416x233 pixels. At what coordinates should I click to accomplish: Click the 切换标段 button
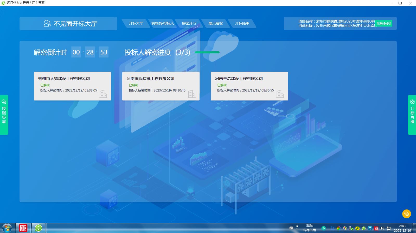[x=383, y=23]
